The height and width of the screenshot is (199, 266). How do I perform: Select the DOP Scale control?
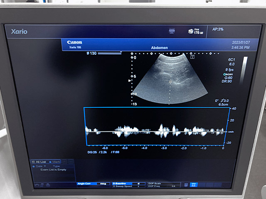coord(164,183)
